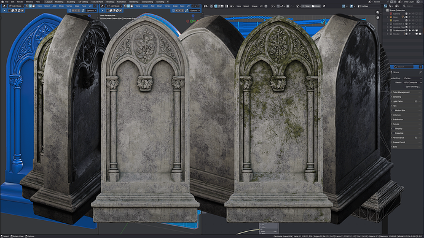Toggle Lights collection exclude checkbox

tap(406, 20)
